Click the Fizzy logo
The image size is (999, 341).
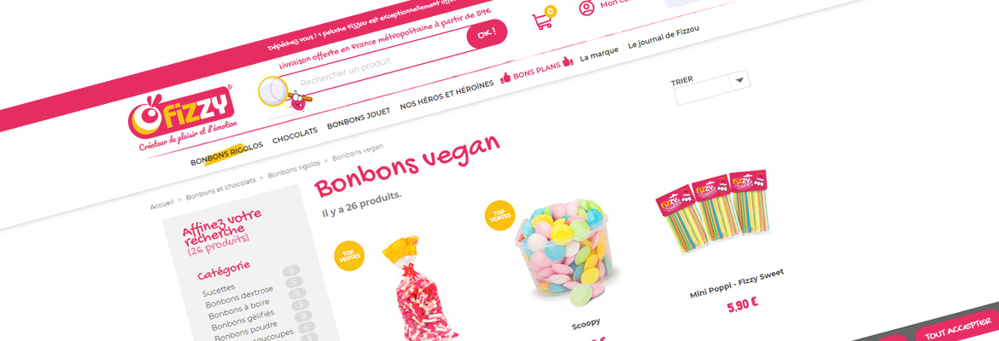click(x=181, y=118)
